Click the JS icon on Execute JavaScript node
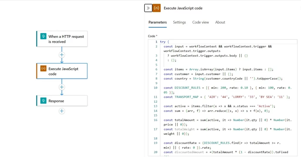This screenshot has height=157, width=301. pos(44,68)
